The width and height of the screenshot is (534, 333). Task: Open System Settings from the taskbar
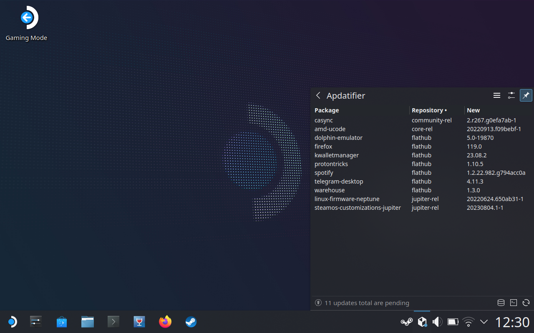[36, 322]
